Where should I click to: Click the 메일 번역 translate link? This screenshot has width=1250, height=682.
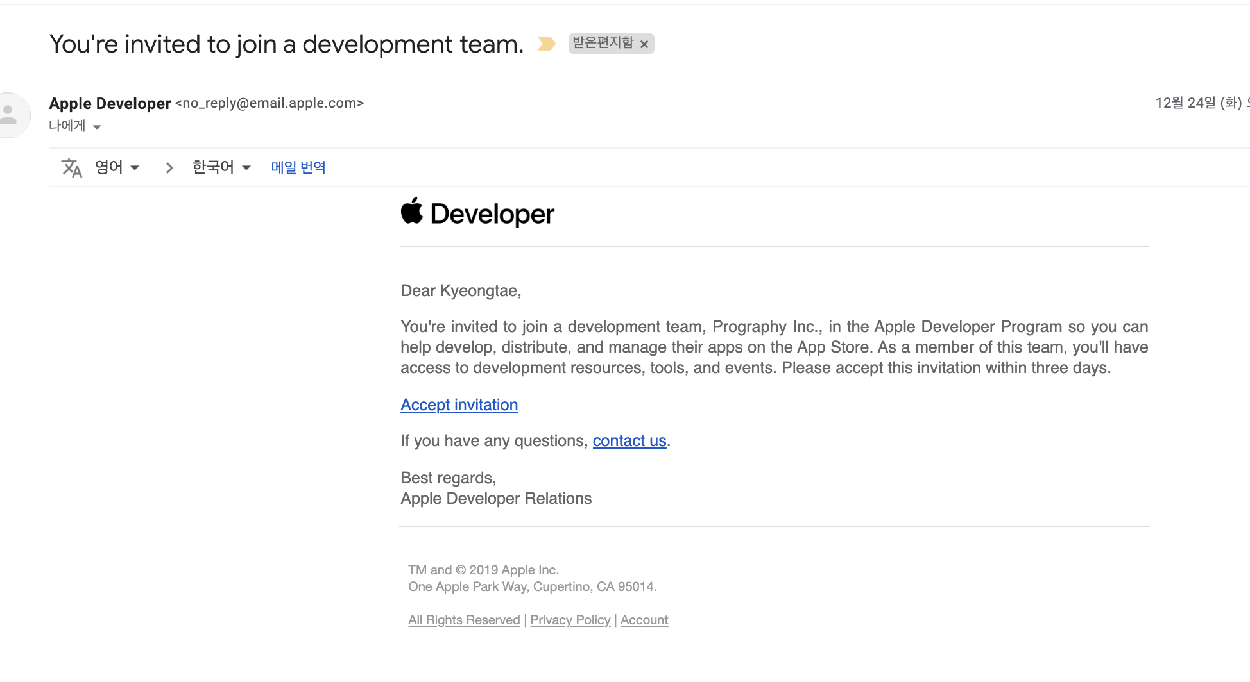click(x=298, y=167)
